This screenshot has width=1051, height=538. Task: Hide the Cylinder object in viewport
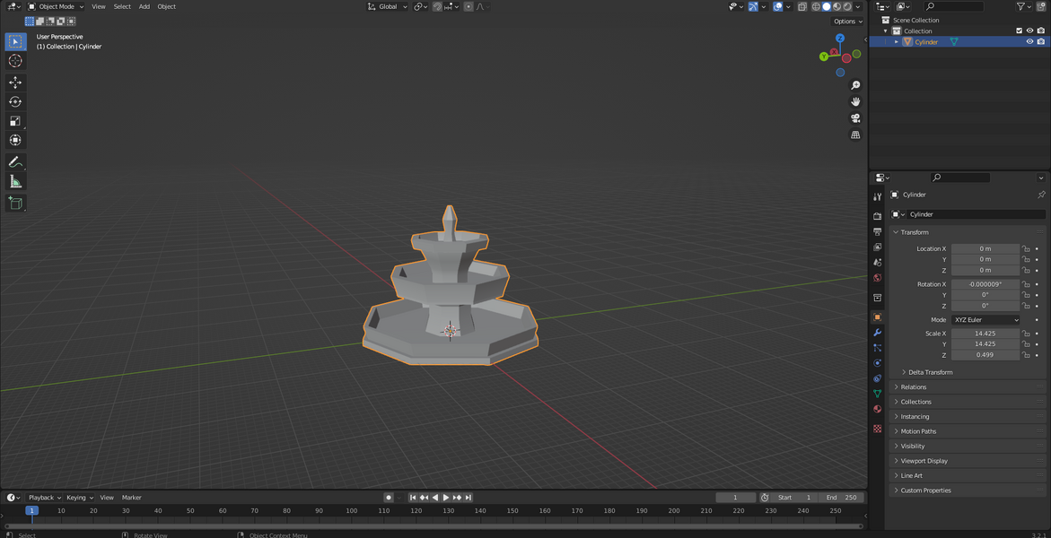(x=1030, y=41)
